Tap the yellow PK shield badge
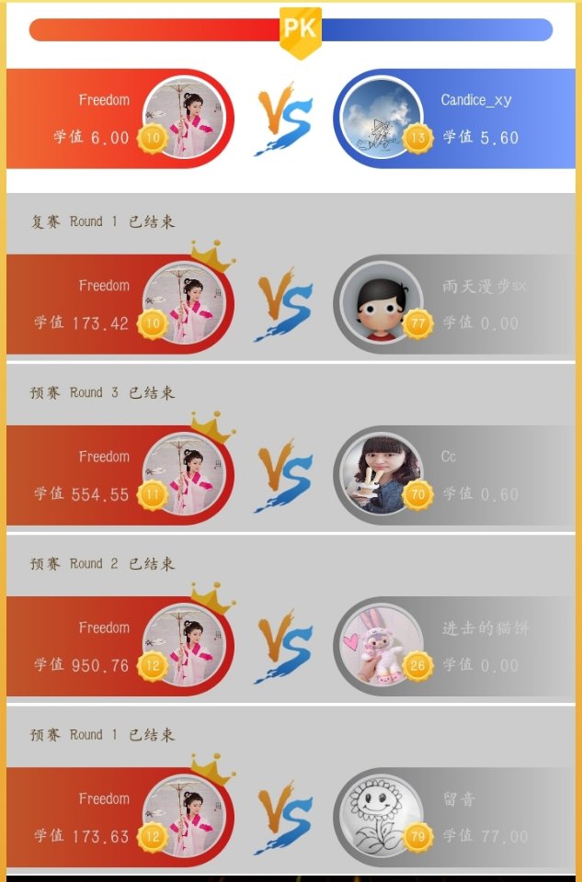Viewport: 582px width, 882px height. pyautogui.click(x=301, y=33)
